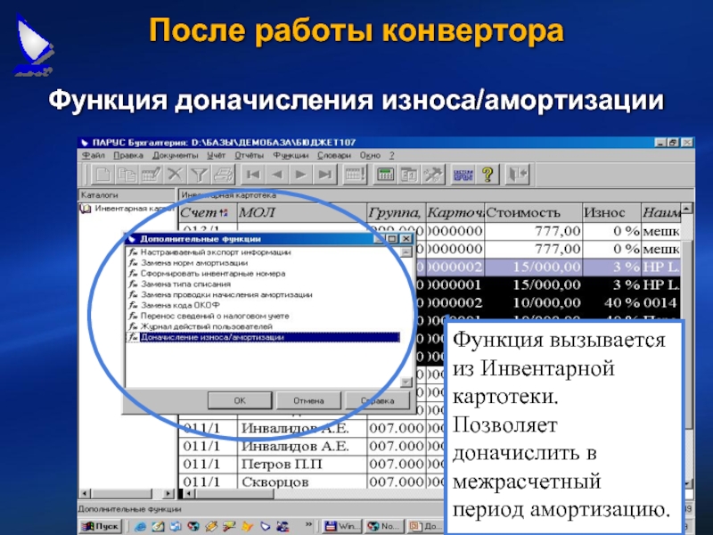The height and width of the screenshot is (535, 713).
Task: Open the Файл menu
Action: coord(94,155)
